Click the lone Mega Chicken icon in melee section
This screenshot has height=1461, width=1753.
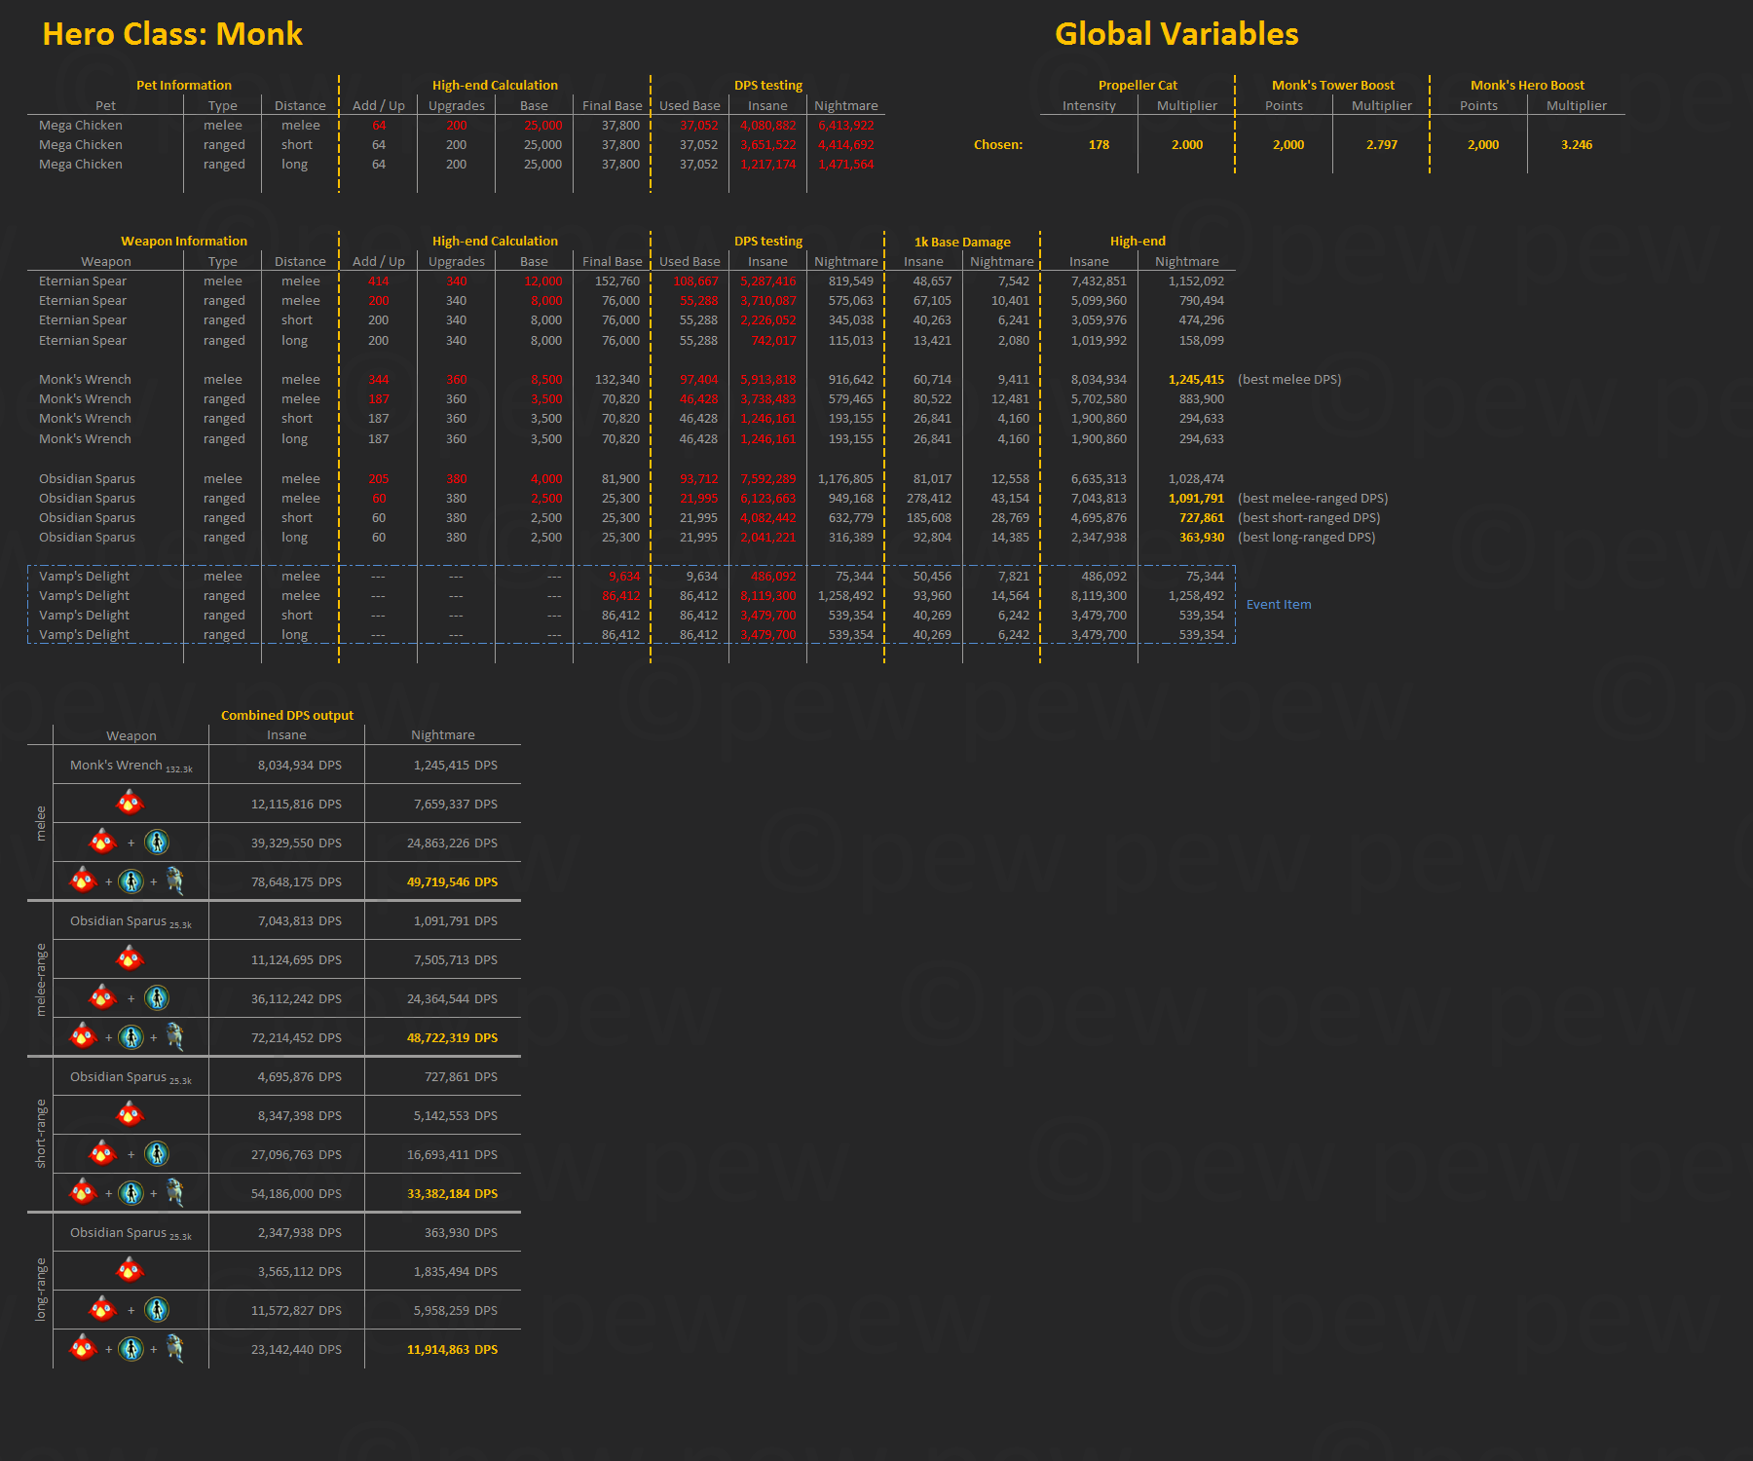pos(130,804)
